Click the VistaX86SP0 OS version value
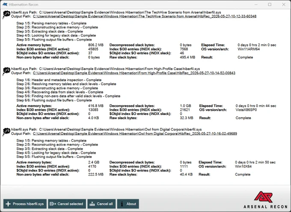Image resolution: width=291 pixels, height=212 pixels. click(x=246, y=110)
